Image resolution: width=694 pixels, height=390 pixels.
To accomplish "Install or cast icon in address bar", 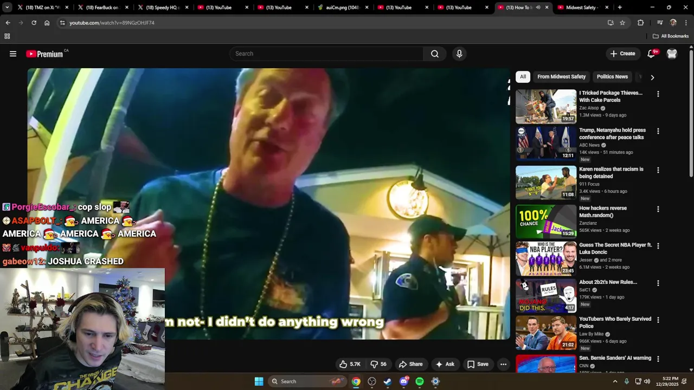I will (611, 23).
